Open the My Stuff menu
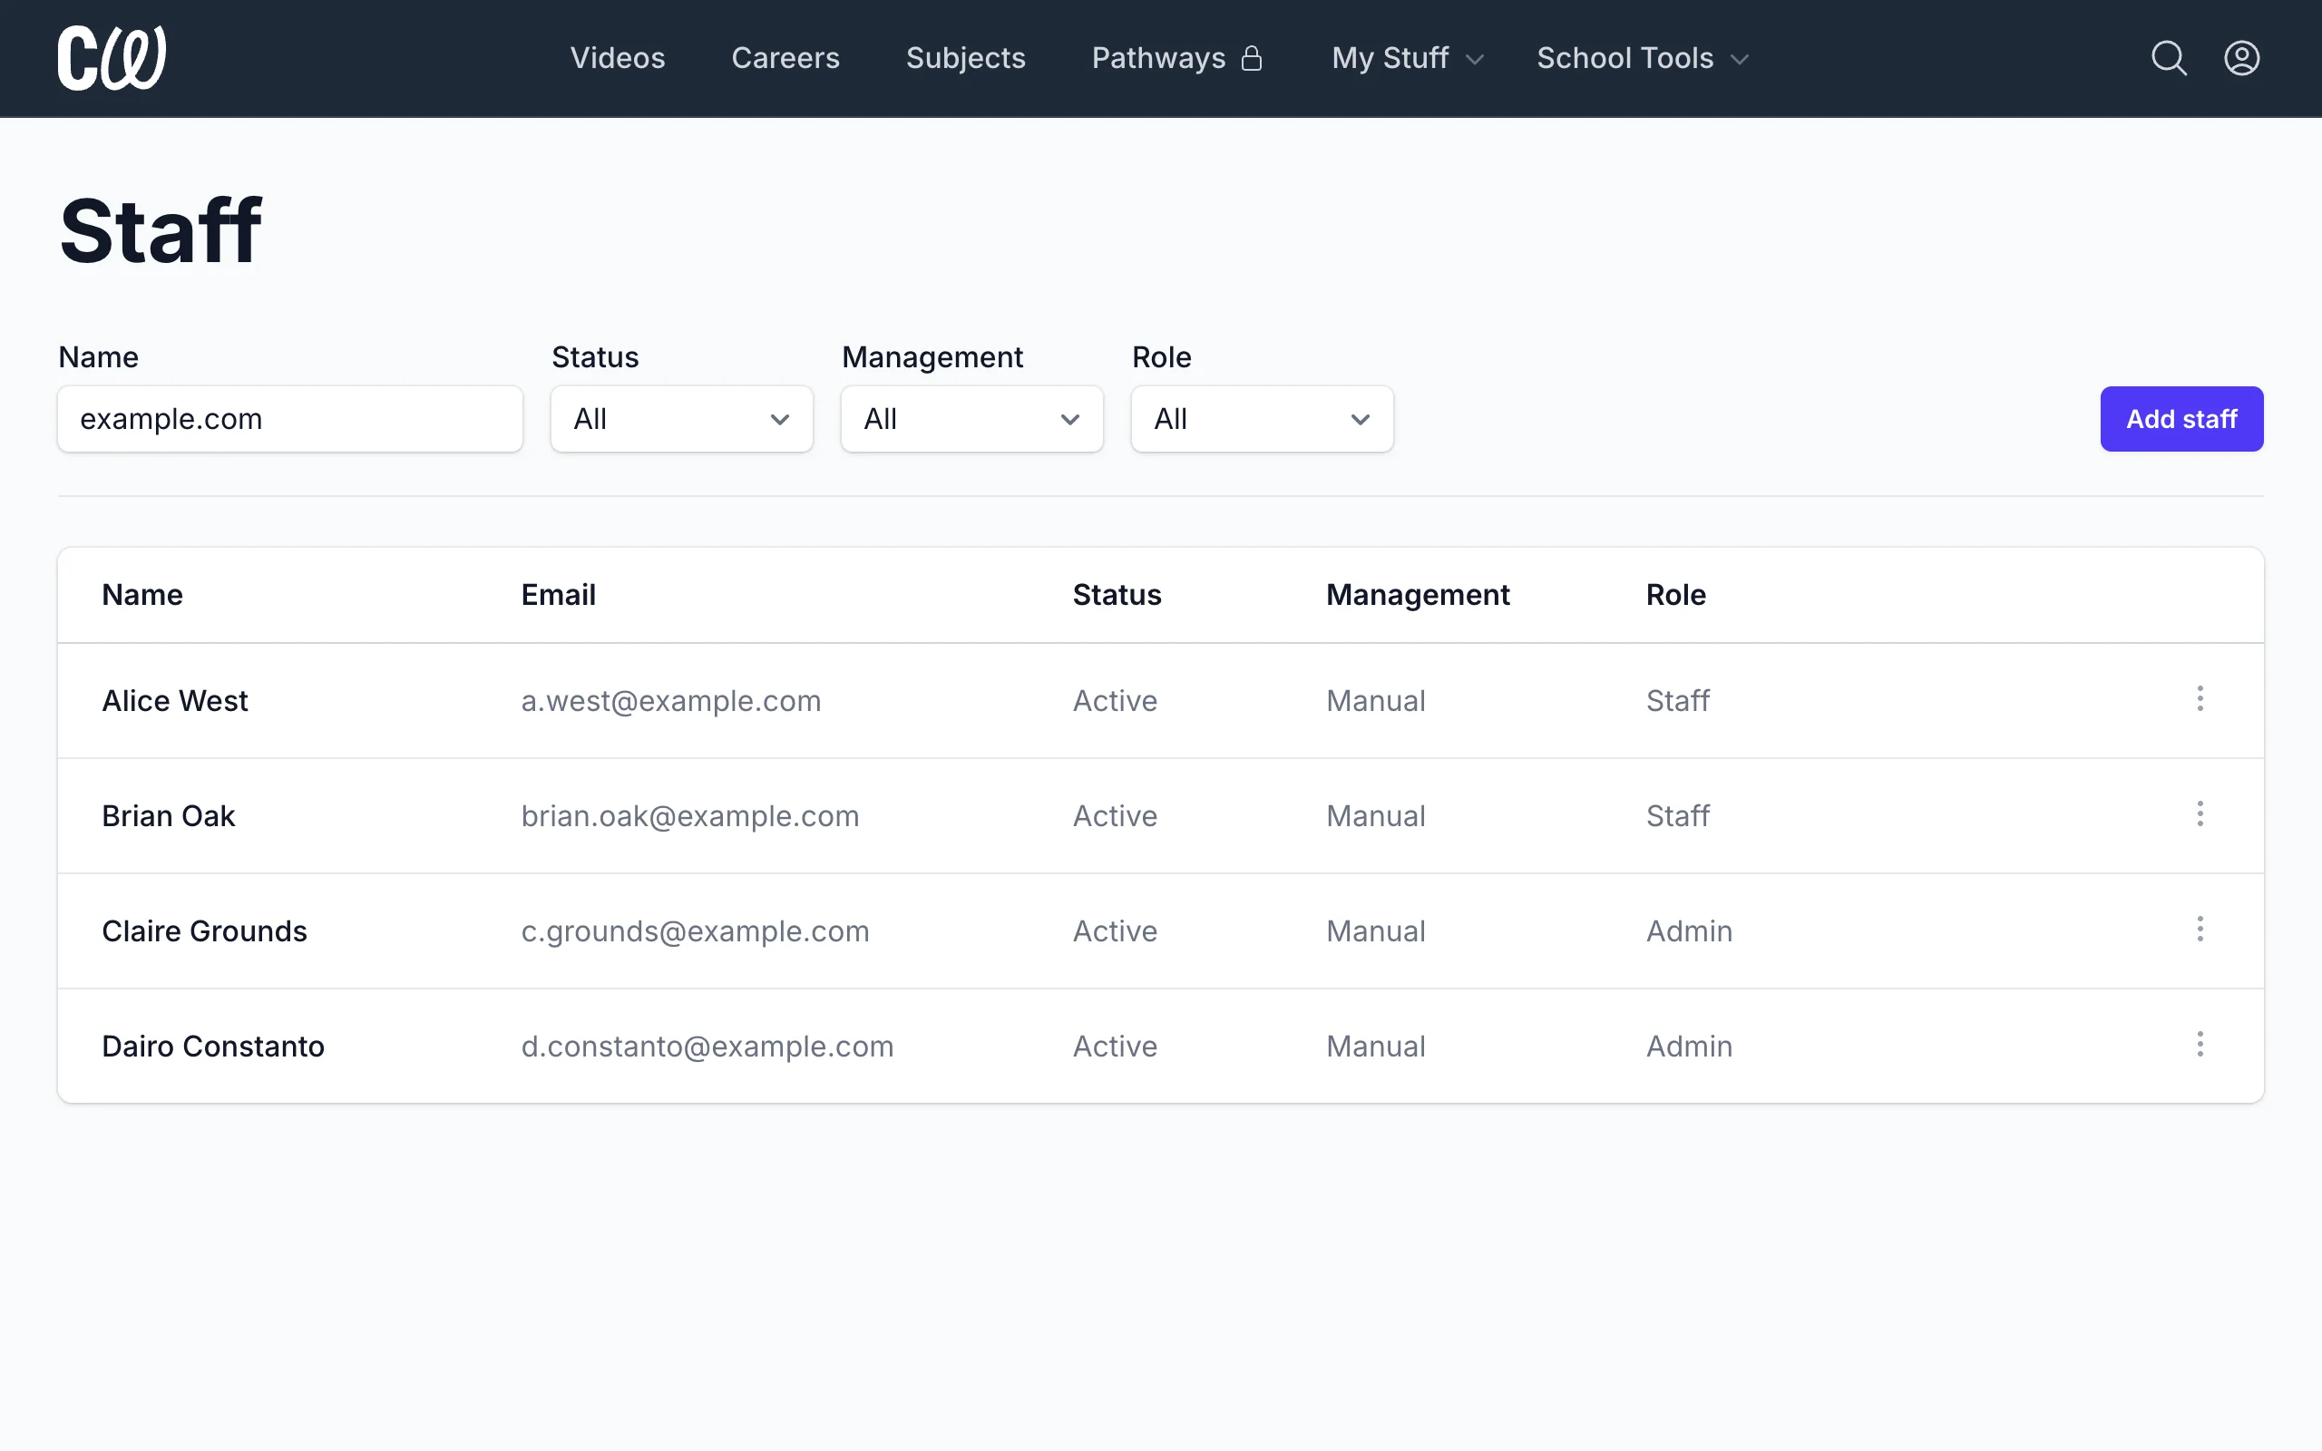Image resolution: width=2322 pixels, height=1451 pixels. [x=1408, y=59]
